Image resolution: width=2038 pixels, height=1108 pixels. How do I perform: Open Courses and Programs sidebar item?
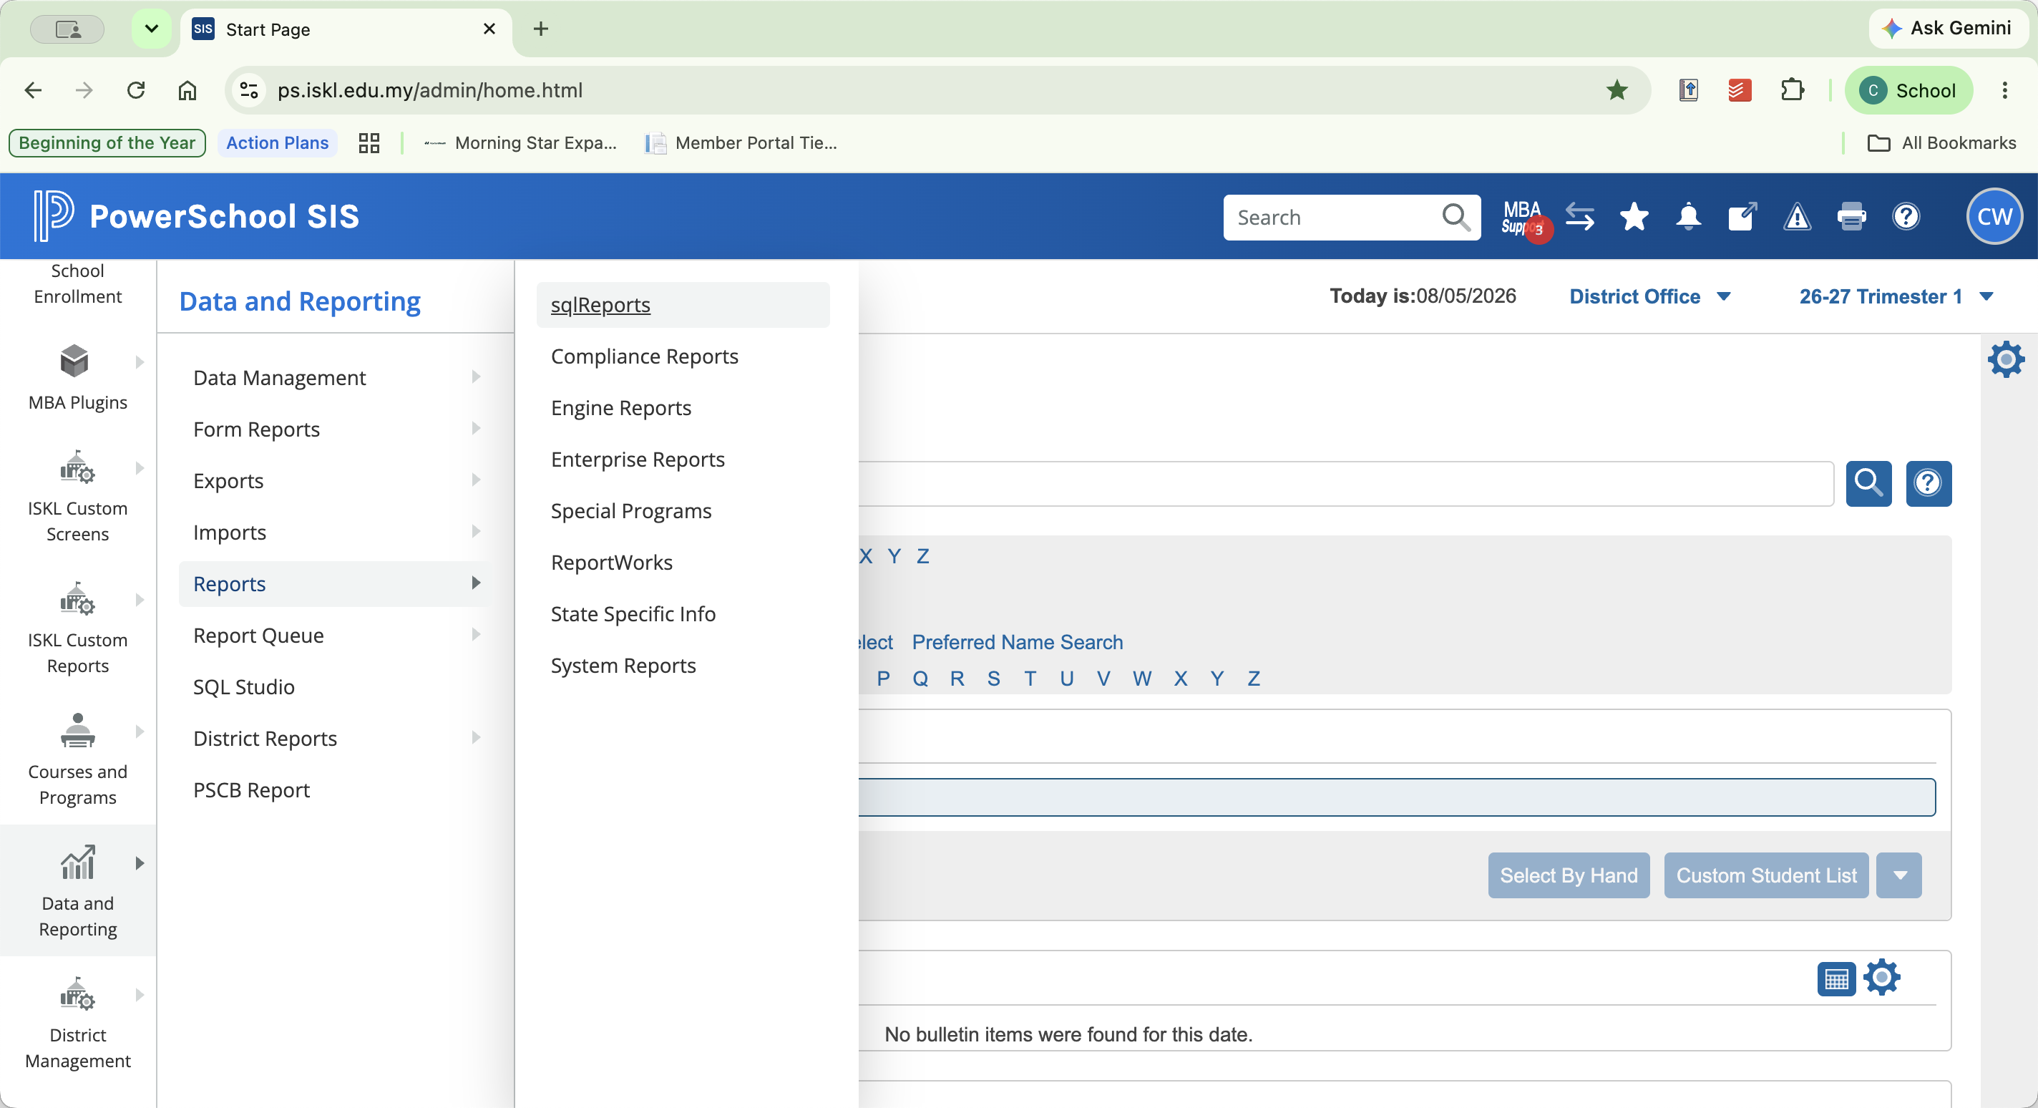click(77, 759)
